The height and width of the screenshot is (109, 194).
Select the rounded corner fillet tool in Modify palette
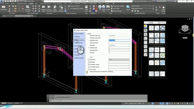coord(151,74)
